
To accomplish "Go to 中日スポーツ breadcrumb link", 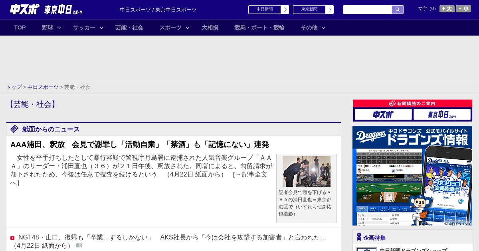I will click(x=43, y=87).
